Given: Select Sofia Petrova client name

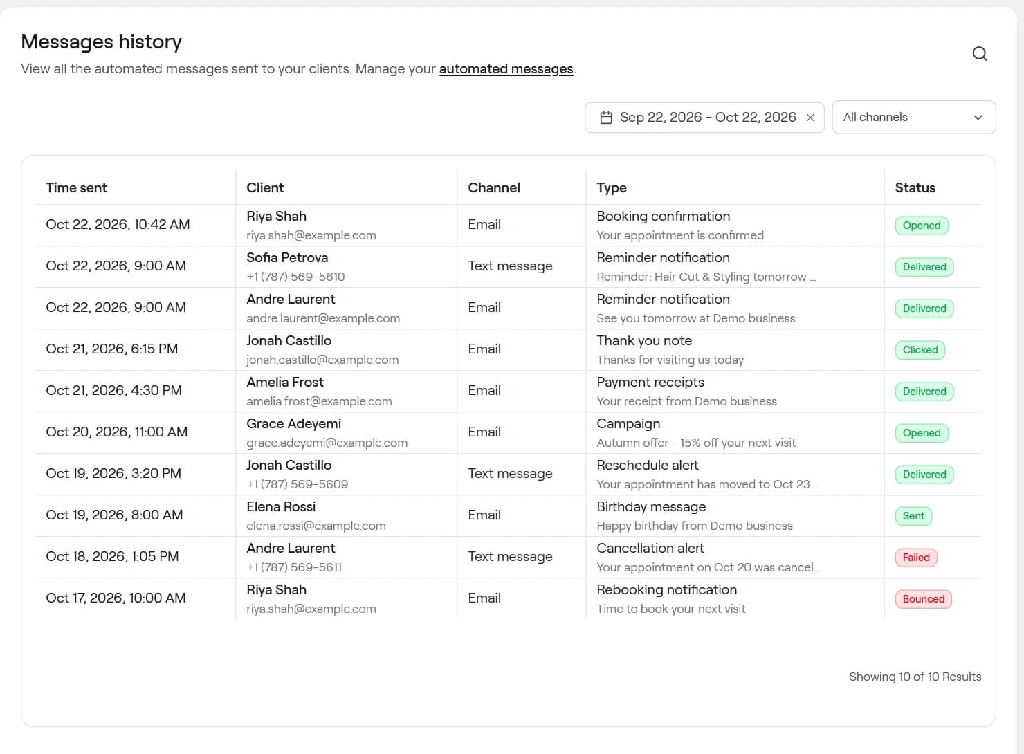Looking at the screenshot, I should coord(287,257).
